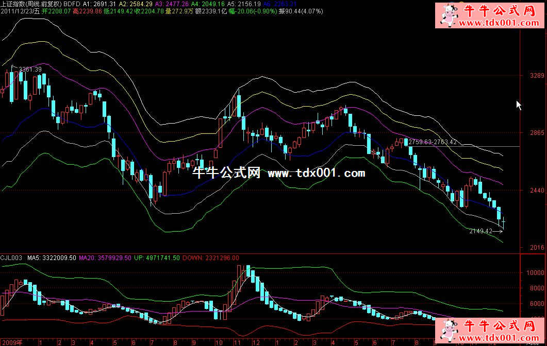Click the volume figure 量272.9万
The width and height of the screenshot is (547, 346).
179,11
